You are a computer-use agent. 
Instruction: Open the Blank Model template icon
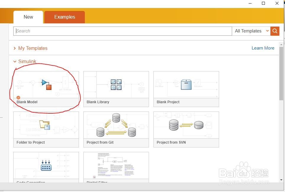click(46, 84)
